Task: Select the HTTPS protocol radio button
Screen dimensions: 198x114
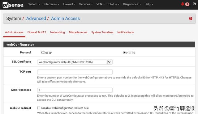Action: 124,53
